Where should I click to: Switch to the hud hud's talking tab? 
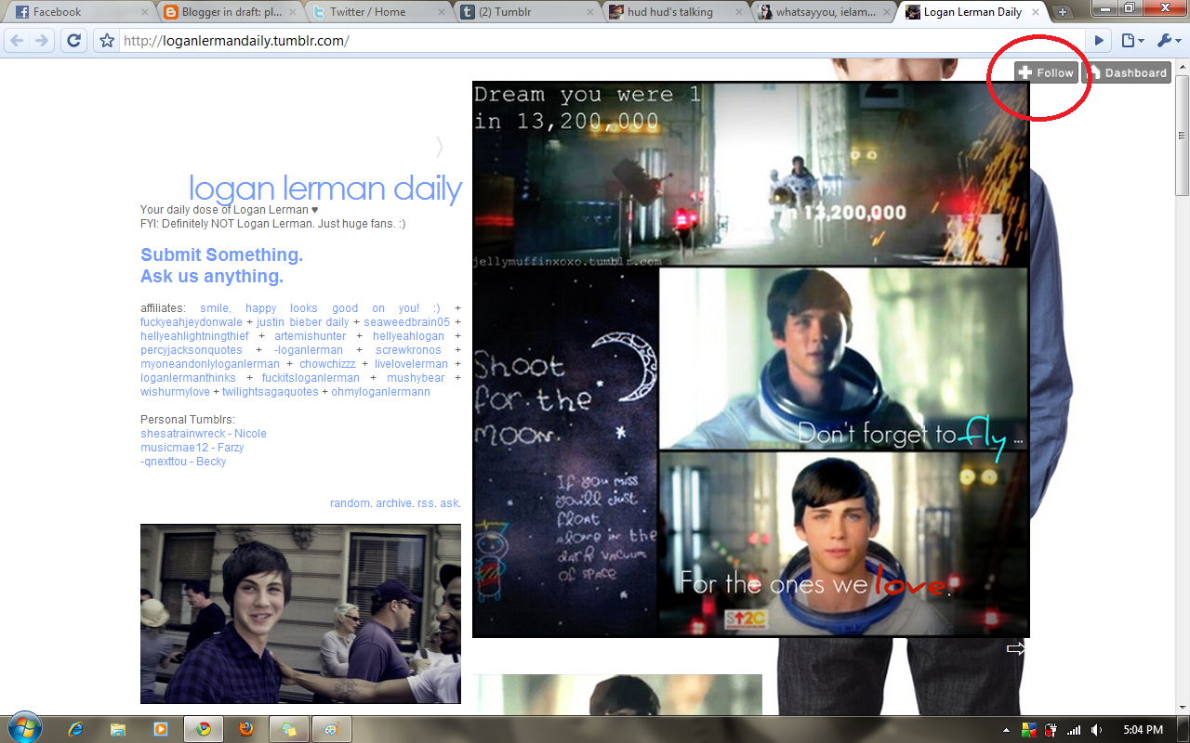(x=674, y=12)
